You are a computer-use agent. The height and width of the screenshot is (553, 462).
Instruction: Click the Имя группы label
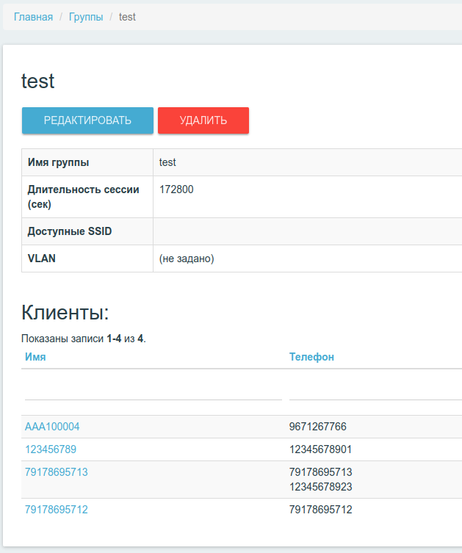point(58,162)
